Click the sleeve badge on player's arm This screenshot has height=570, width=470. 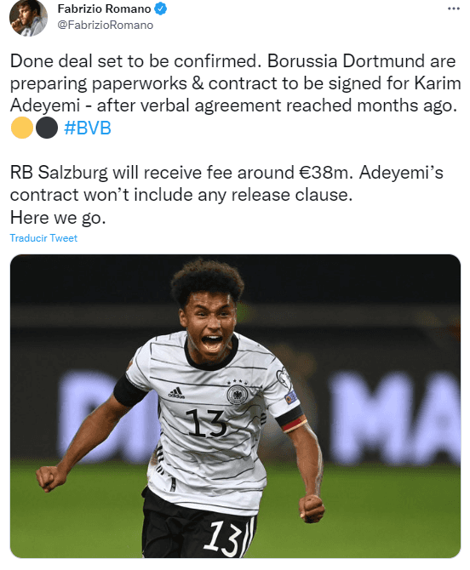(x=291, y=397)
